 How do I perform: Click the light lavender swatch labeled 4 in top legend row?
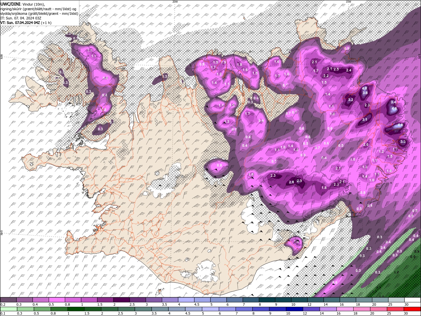pyautogui.click(x=186, y=300)
